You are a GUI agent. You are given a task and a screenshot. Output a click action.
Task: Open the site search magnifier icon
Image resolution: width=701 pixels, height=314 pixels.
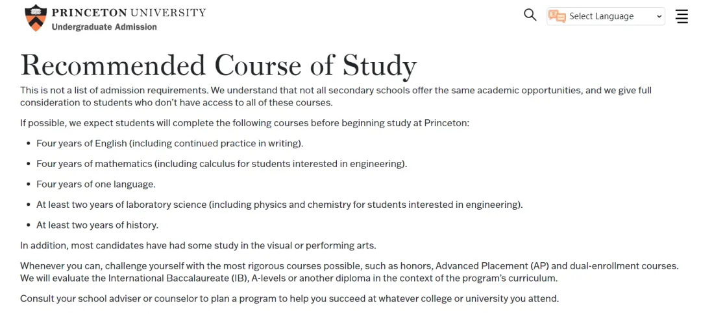pyautogui.click(x=530, y=15)
